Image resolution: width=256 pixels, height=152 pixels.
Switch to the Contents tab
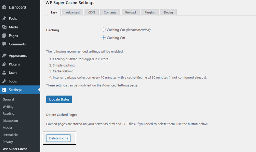point(110,12)
